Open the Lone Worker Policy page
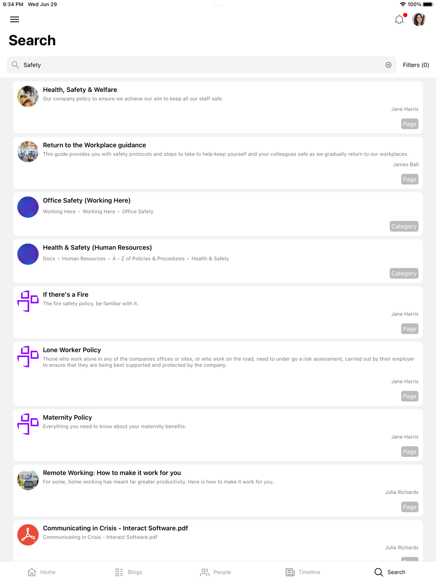436x582 pixels. coord(218,373)
